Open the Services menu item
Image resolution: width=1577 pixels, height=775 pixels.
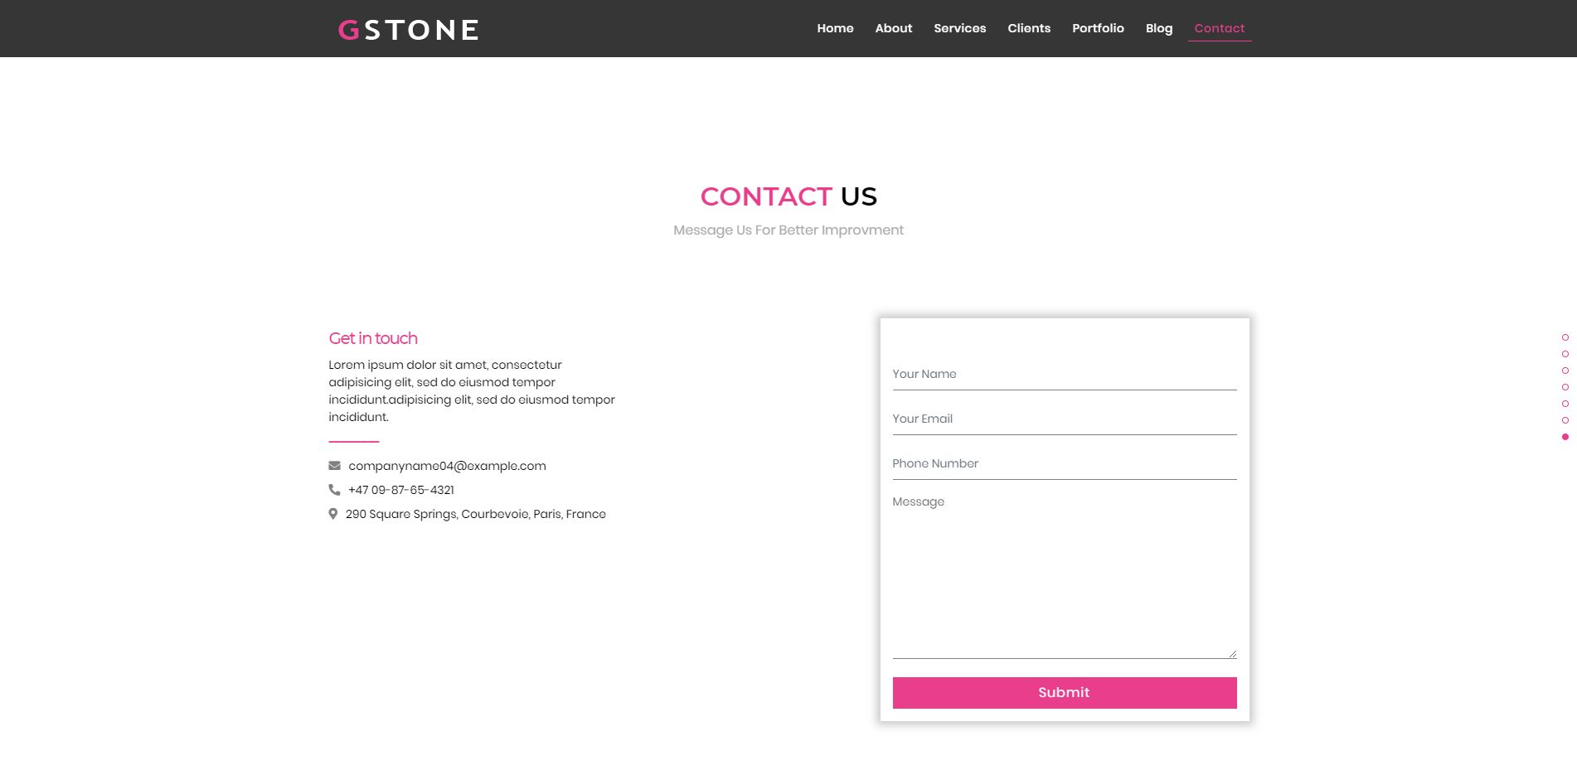point(959,28)
